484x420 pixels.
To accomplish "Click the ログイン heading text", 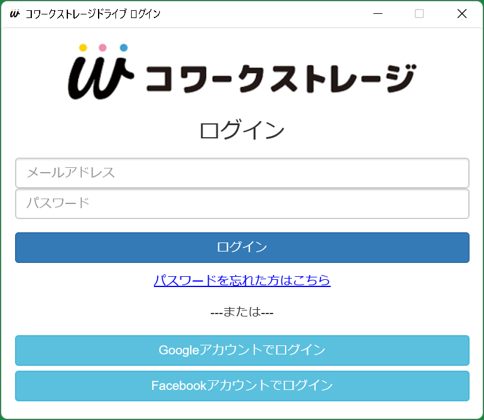I will tap(242, 129).
